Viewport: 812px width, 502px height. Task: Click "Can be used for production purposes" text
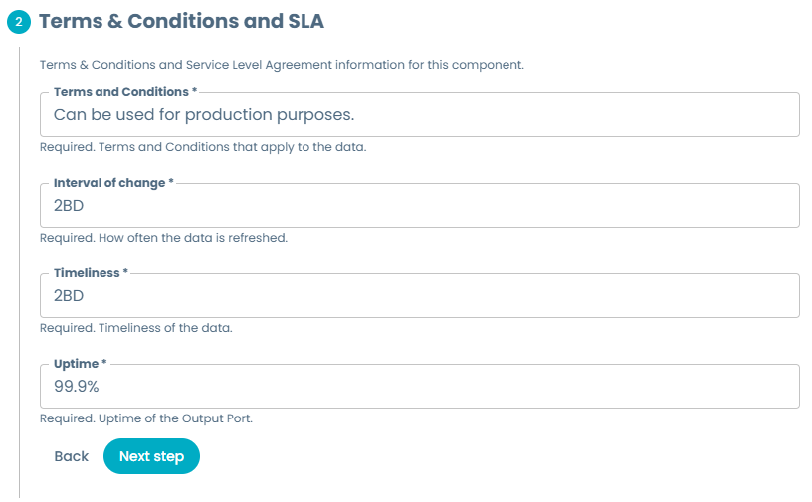pos(204,115)
